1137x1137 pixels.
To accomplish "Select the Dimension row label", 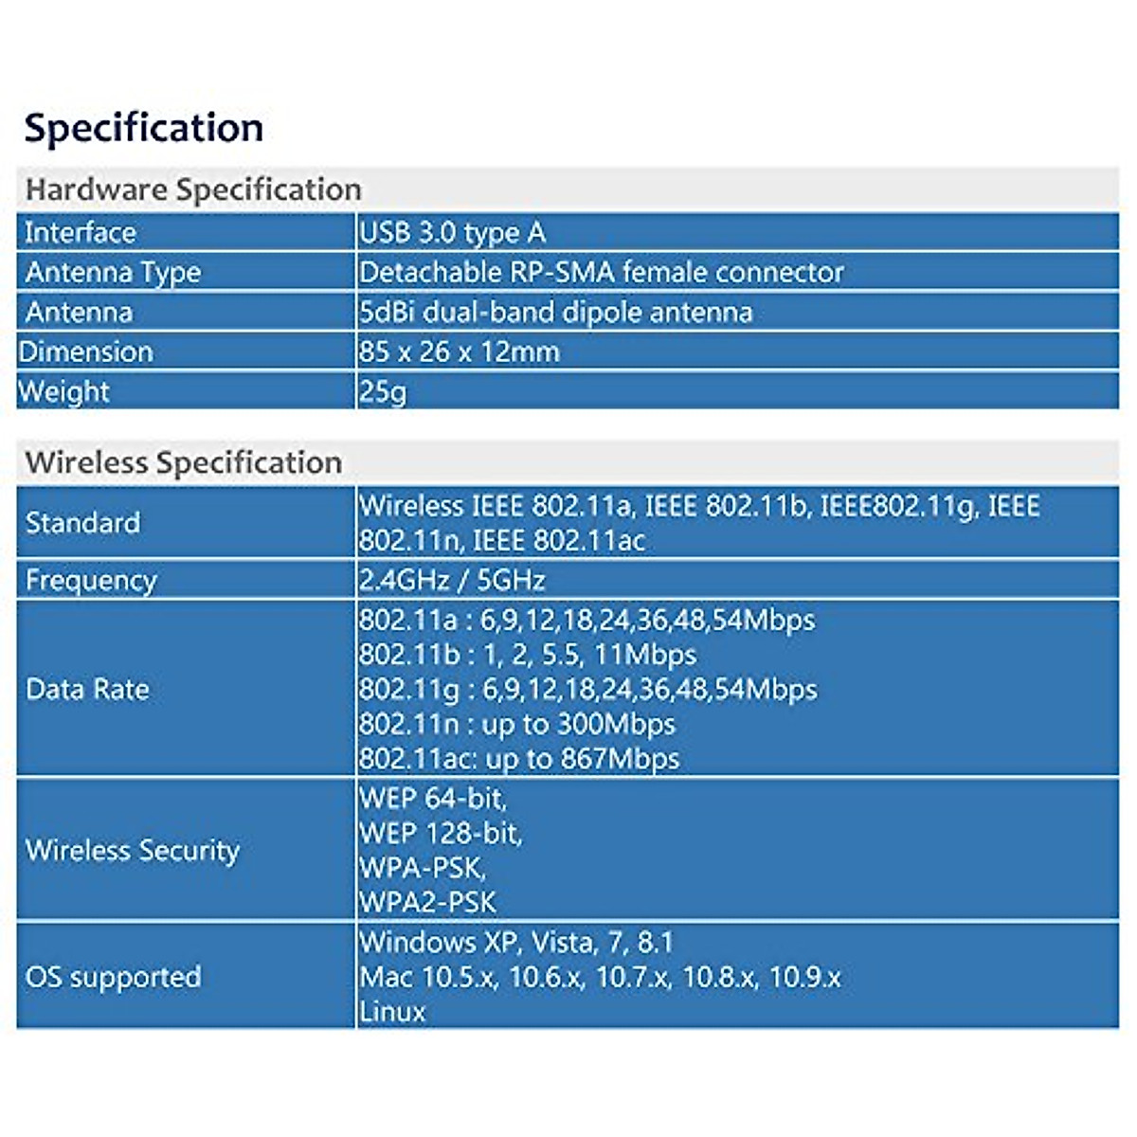I will 85,352.
